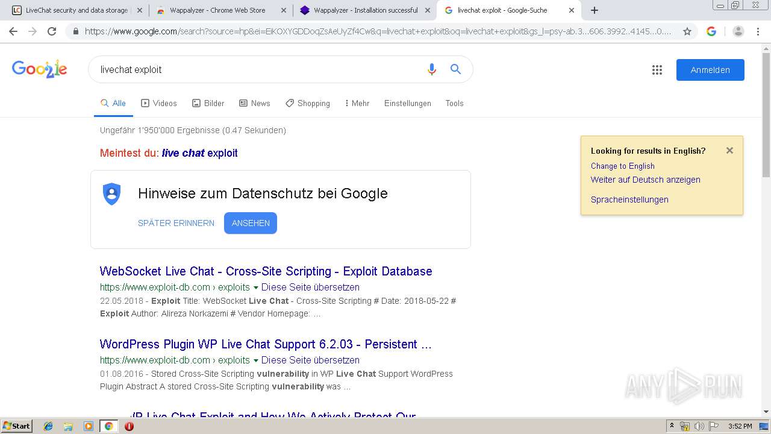Translate second result via Diese Seite übersetzen
This screenshot has height=434, width=771.
click(310, 360)
